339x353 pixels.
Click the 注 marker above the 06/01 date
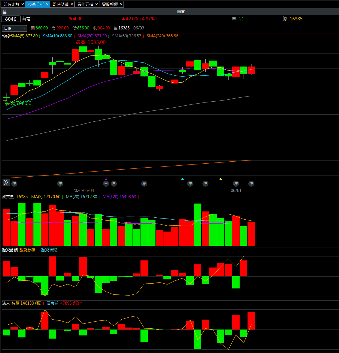coord(236,184)
